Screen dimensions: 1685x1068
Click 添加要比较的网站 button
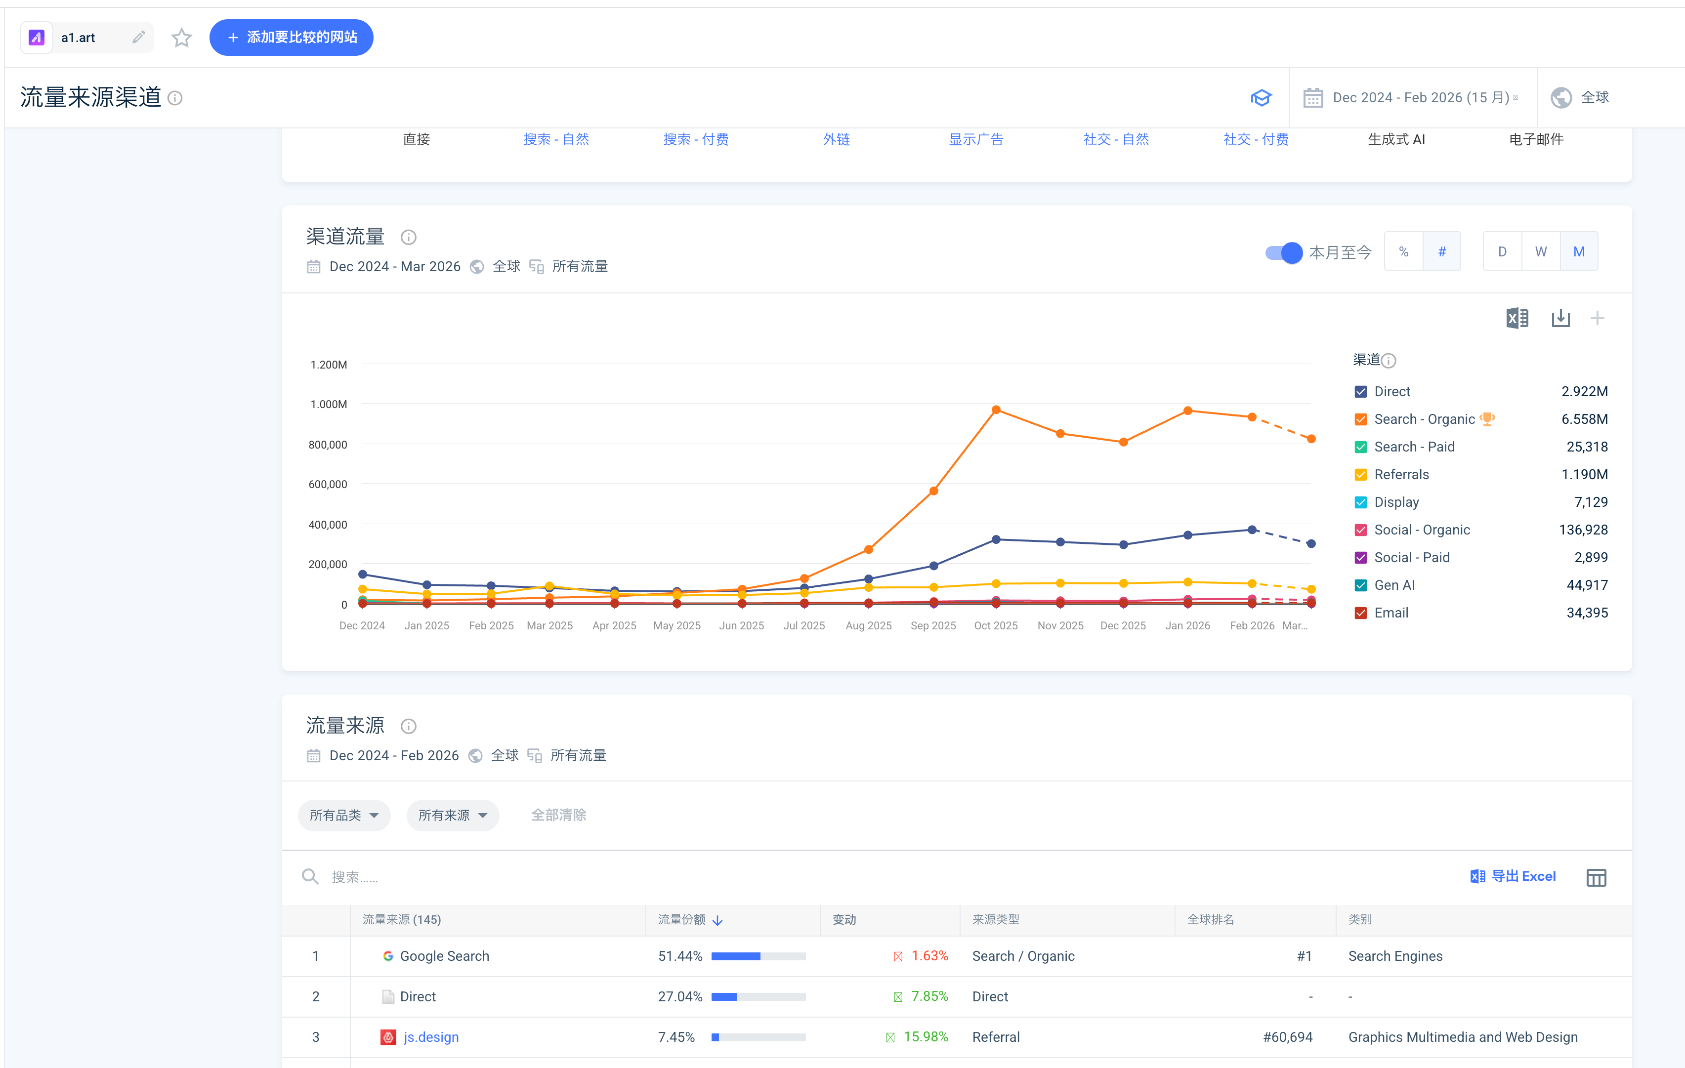pos(291,37)
